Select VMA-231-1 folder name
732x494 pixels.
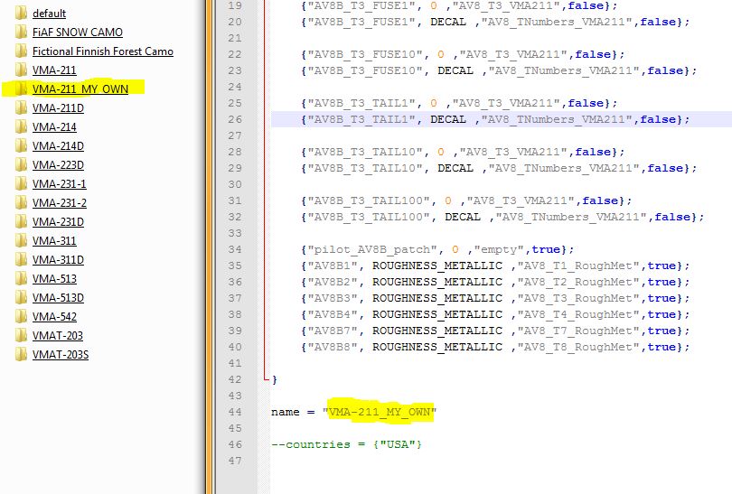pyautogui.click(x=60, y=184)
